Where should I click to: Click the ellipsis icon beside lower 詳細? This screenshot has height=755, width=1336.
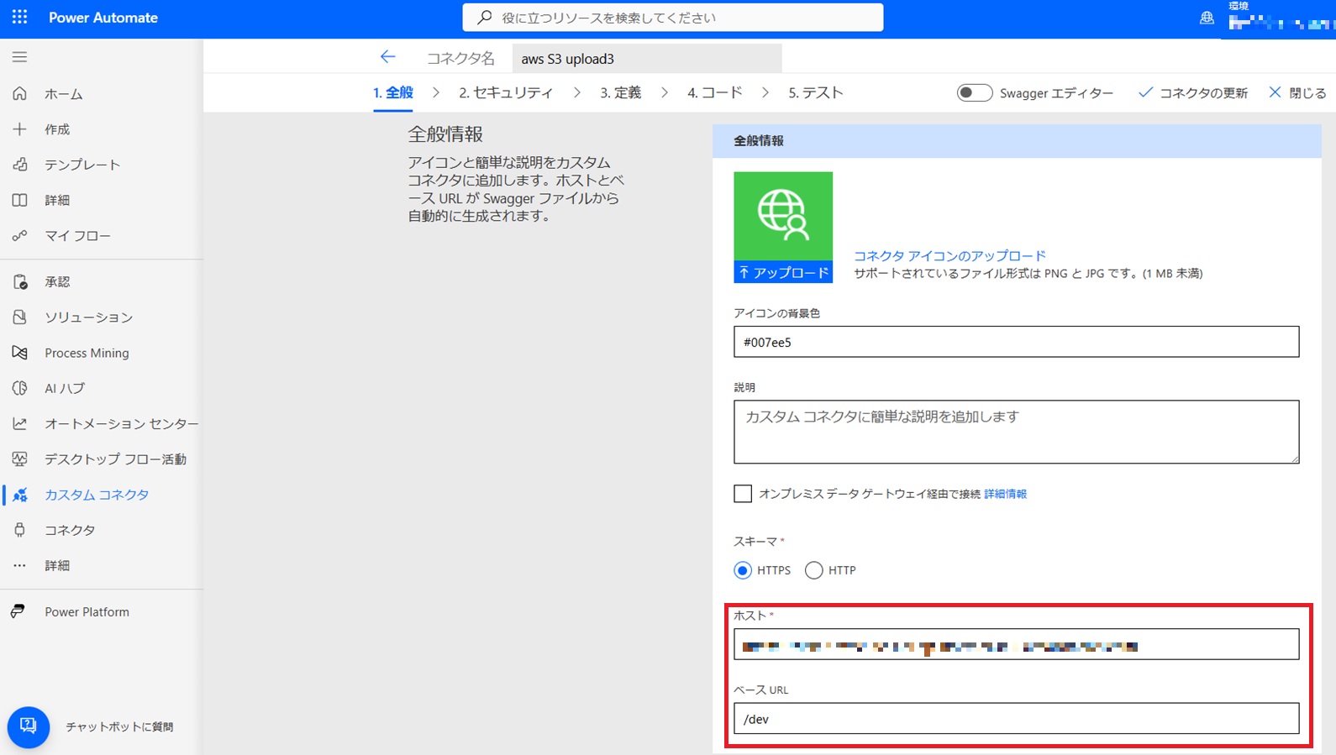pos(19,565)
